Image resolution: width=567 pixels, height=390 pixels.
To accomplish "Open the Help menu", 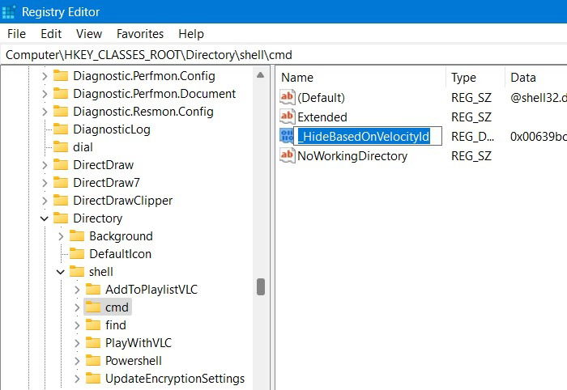I will (x=191, y=34).
